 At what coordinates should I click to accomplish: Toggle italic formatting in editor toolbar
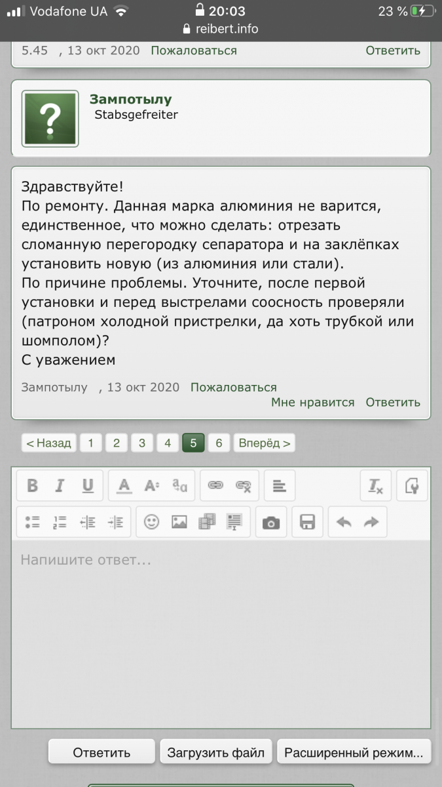[x=60, y=486]
